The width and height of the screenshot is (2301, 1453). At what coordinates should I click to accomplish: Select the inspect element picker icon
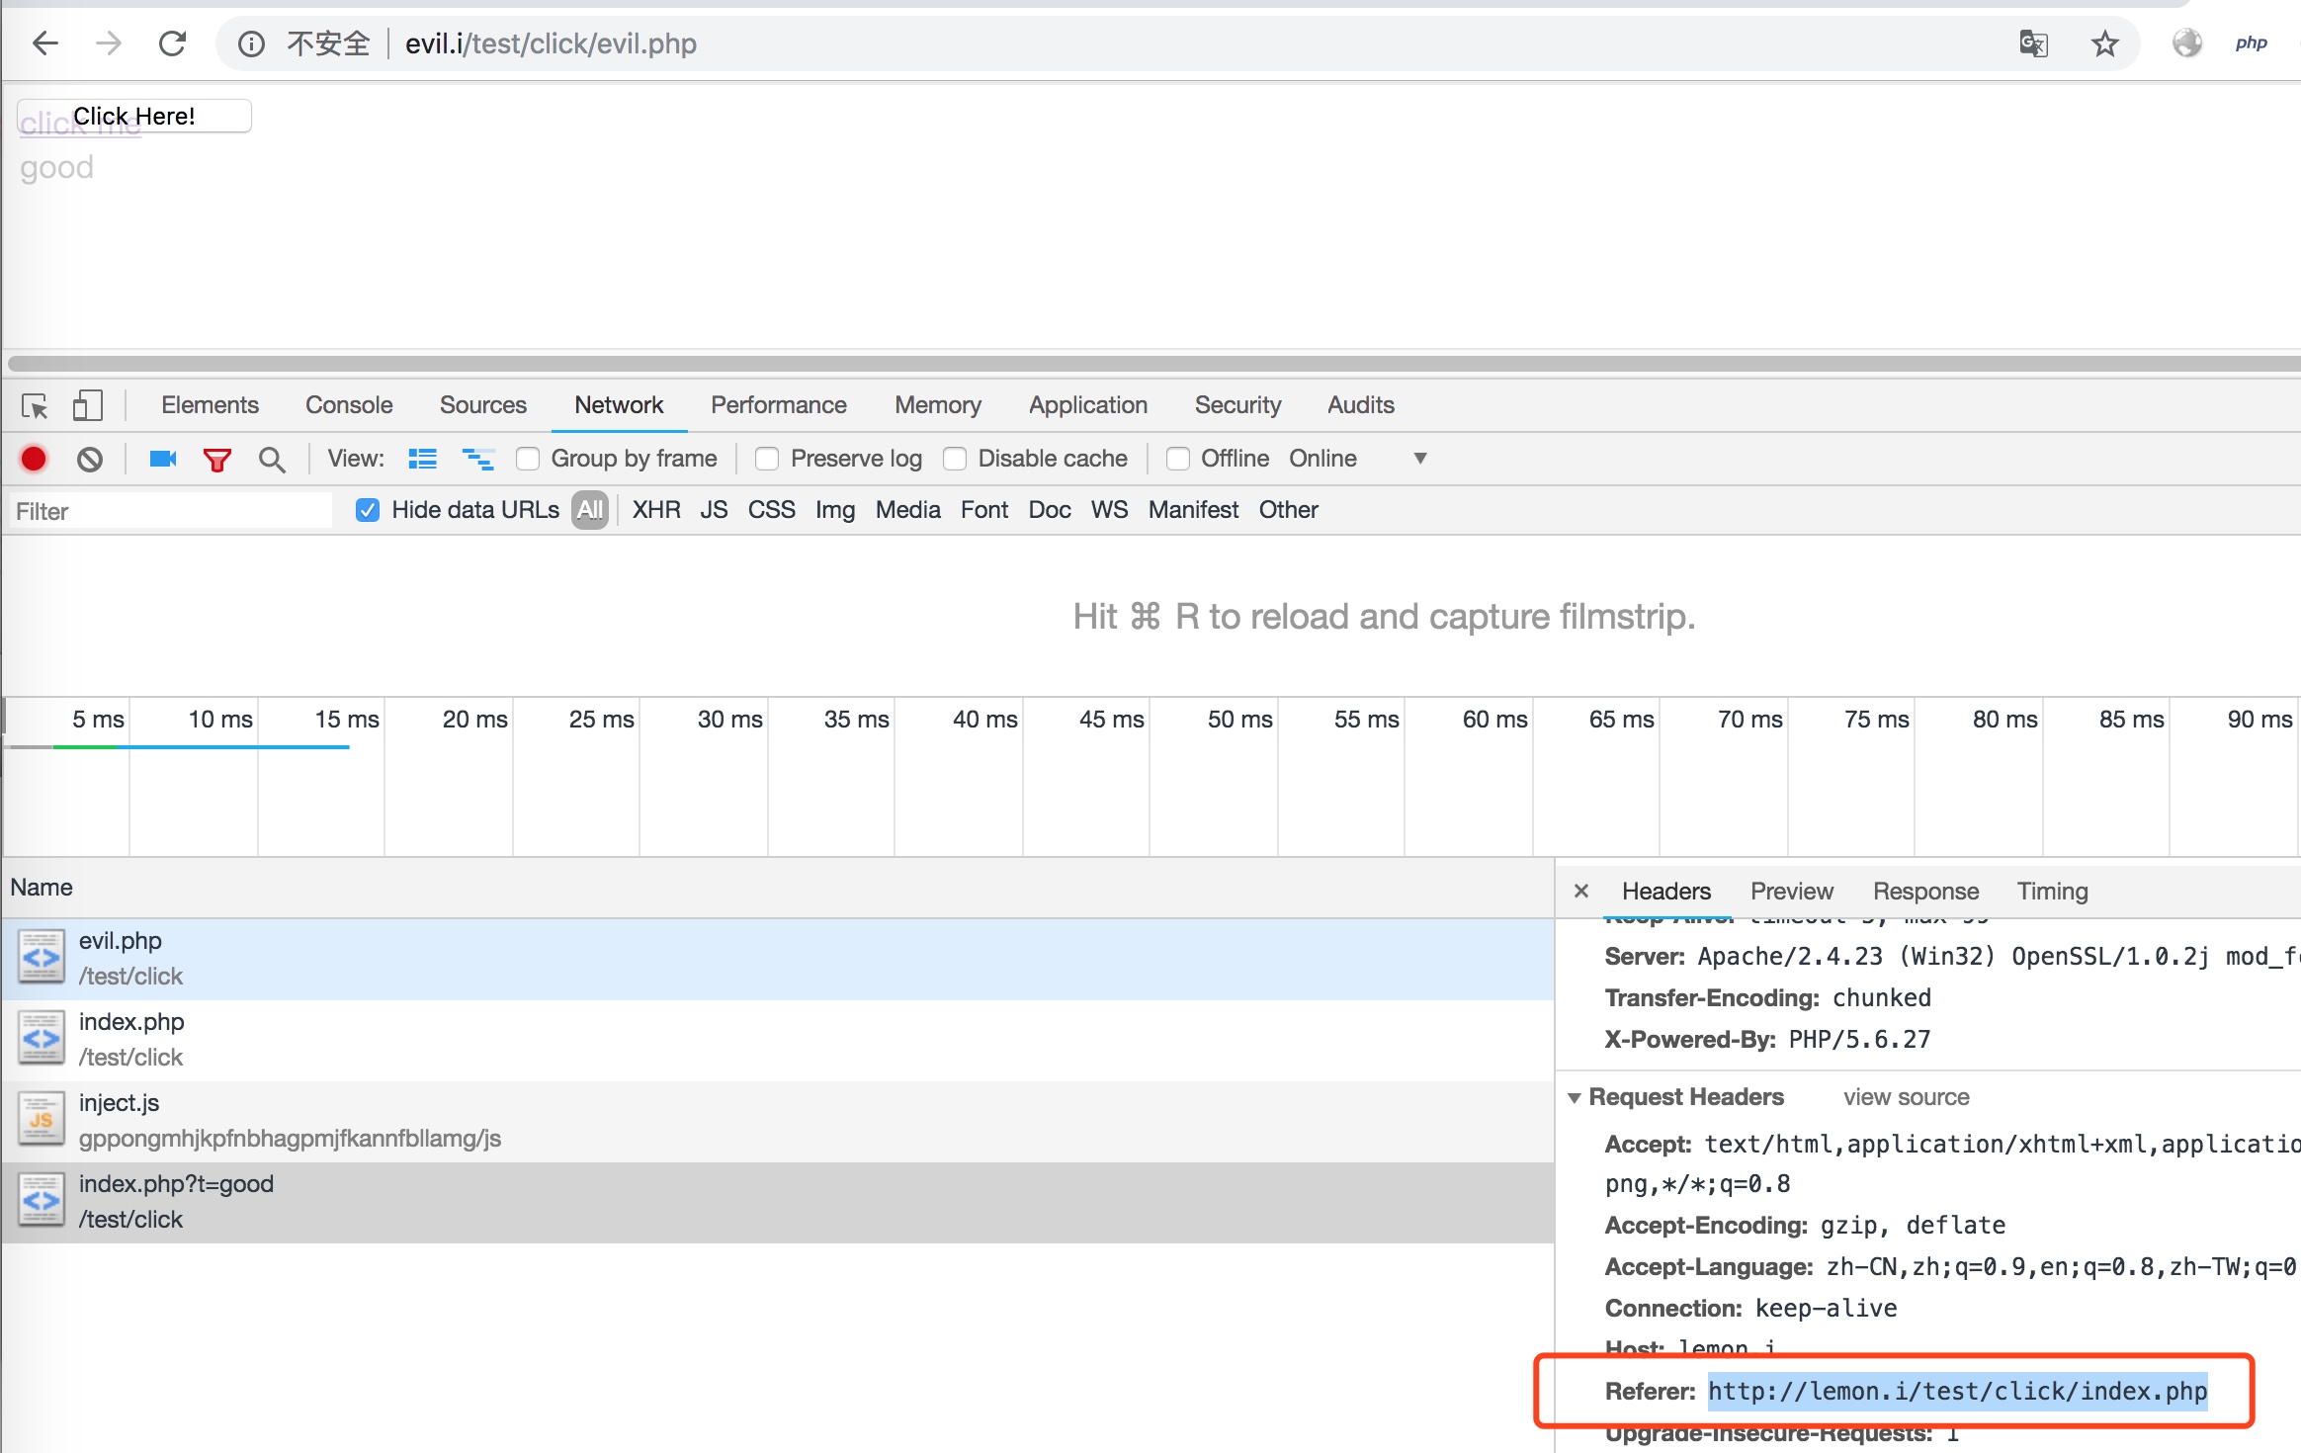[35, 406]
